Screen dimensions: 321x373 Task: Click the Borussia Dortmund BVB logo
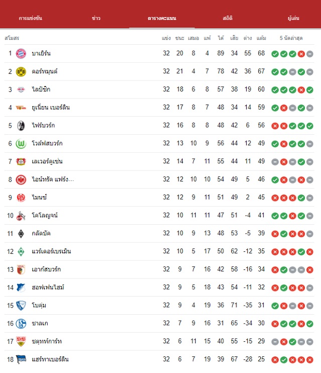pyautogui.click(x=21, y=71)
